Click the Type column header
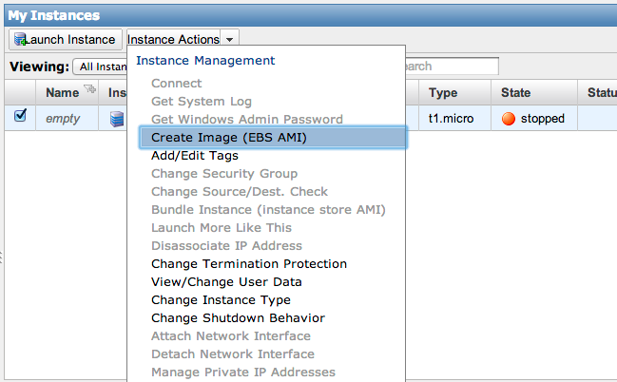 pyautogui.click(x=443, y=93)
